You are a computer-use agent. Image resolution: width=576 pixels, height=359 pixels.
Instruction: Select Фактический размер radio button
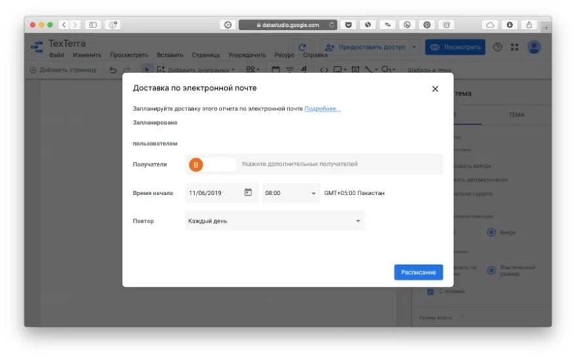pos(491,270)
